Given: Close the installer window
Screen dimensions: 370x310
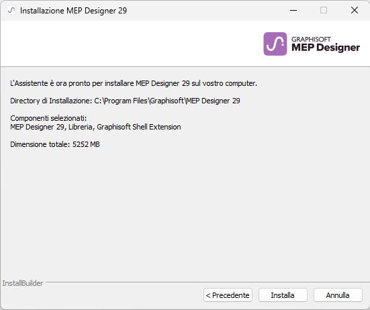Looking at the screenshot, I should click(355, 10).
